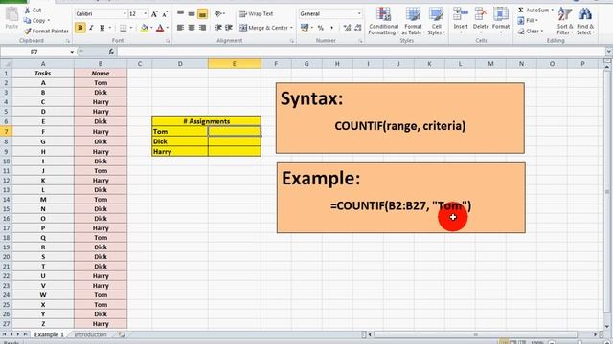Toggle Underline formatting
The image size is (613, 344).
(x=102, y=28)
